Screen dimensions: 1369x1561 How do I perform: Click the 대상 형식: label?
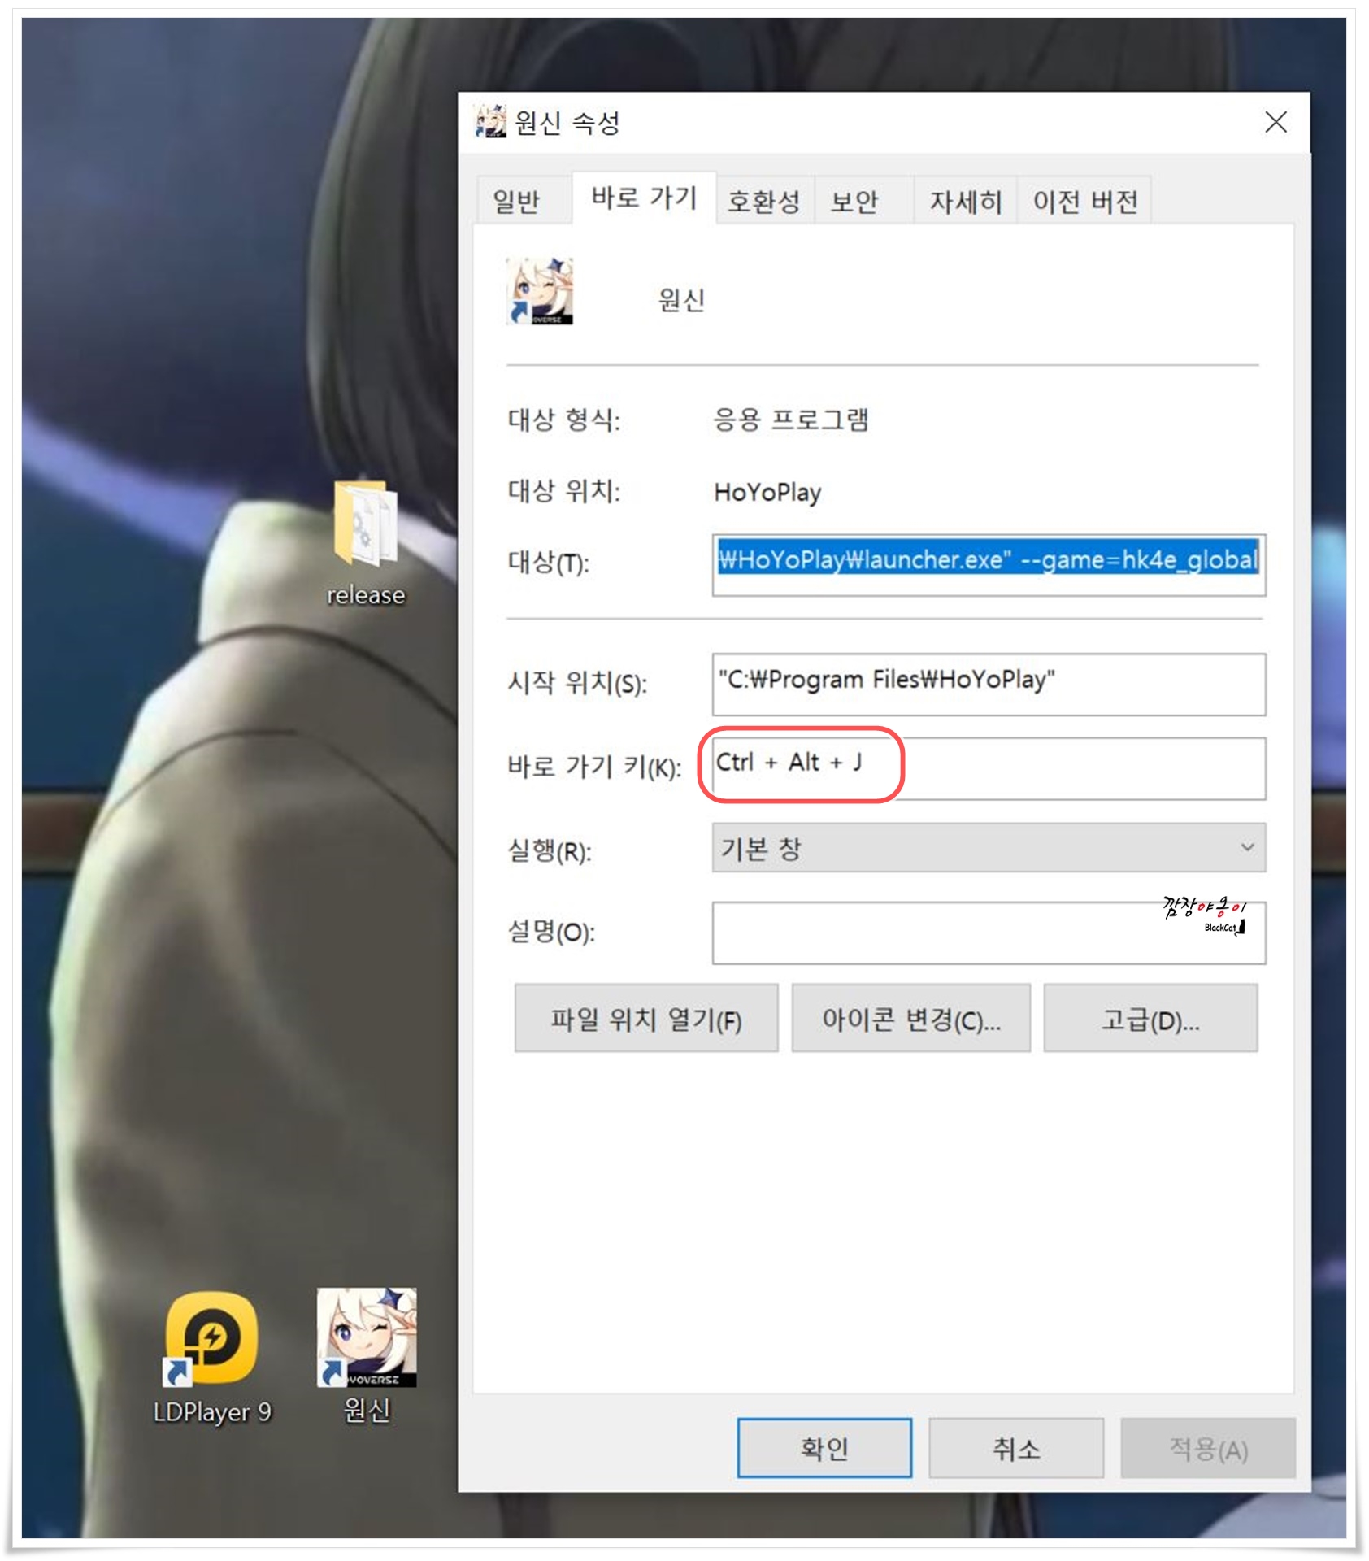coord(563,420)
